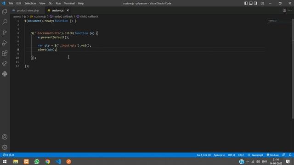The width and height of the screenshot is (294, 165).
Task: Open the Go menu
Action: (x=51, y=3)
